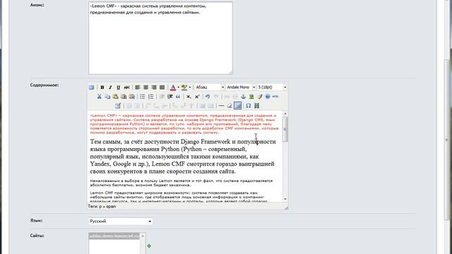Toggle visual aids for guidelines
This screenshot has height=254, width=452.
(x=238, y=106)
